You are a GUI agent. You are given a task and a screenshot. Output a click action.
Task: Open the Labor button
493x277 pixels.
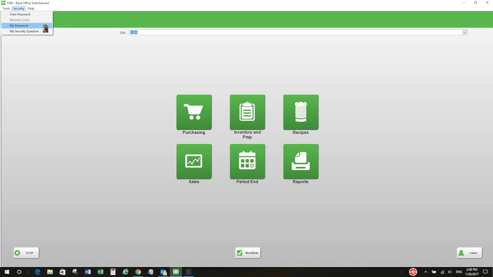point(470,253)
